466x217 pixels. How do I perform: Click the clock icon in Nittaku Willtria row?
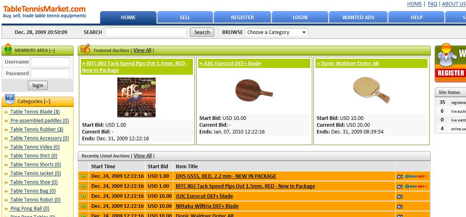click(x=84, y=206)
